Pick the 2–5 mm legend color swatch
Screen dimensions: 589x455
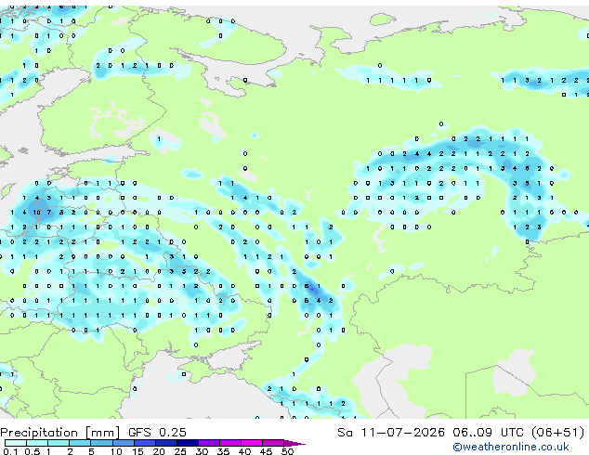[x=80, y=443]
